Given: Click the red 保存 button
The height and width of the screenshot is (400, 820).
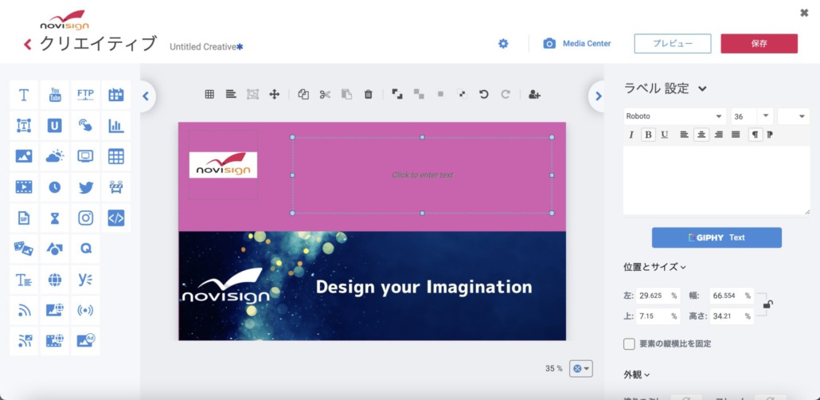Looking at the screenshot, I should (759, 44).
